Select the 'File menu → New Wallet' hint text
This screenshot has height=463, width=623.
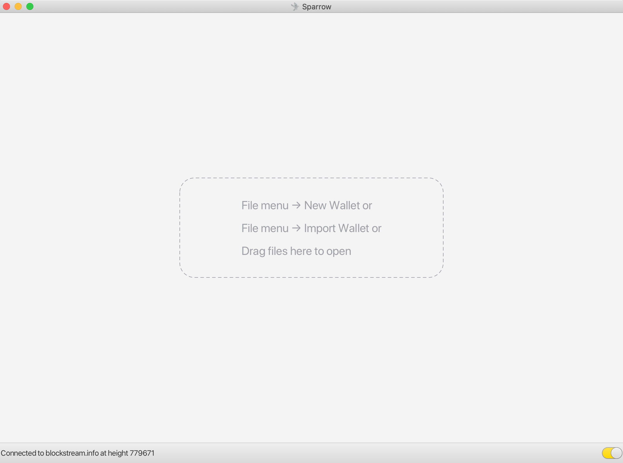tap(306, 205)
